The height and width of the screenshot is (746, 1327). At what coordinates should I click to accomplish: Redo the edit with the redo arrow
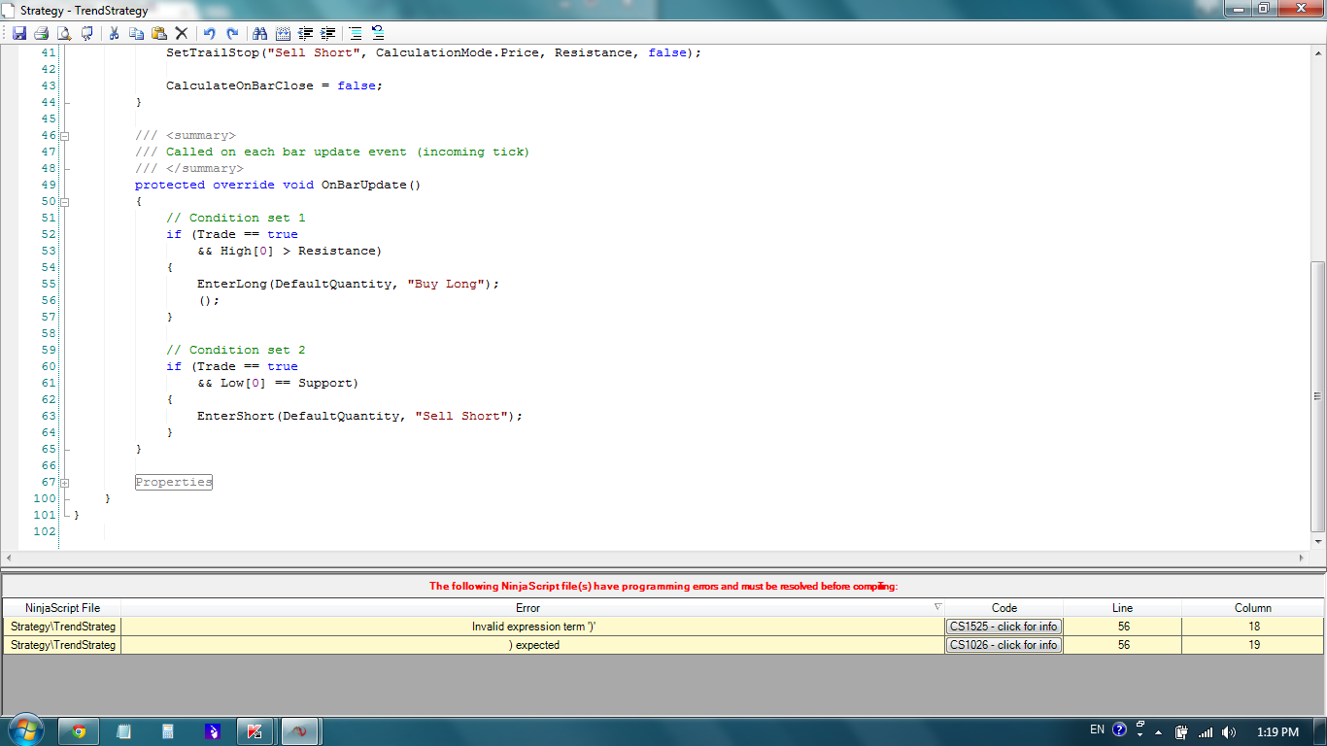point(232,33)
